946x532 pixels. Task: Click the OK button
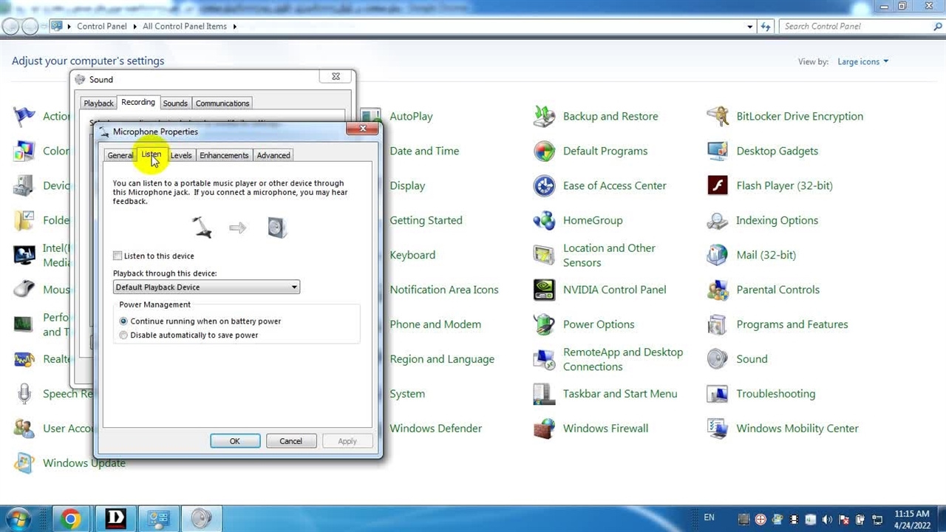coord(235,441)
